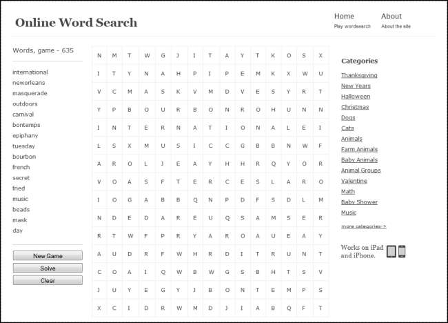Select the word international in the list
The height and width of the screenshot is (323, 448).
point(30,72)
